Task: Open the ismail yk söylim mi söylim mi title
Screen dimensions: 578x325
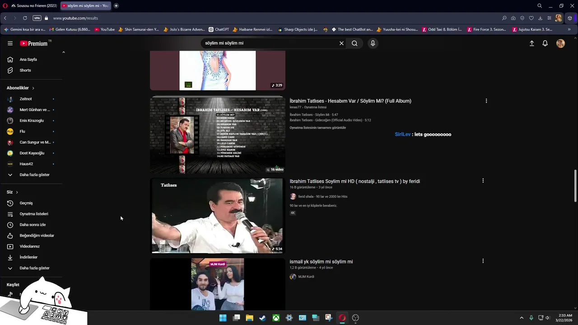Action: [321, 262]
